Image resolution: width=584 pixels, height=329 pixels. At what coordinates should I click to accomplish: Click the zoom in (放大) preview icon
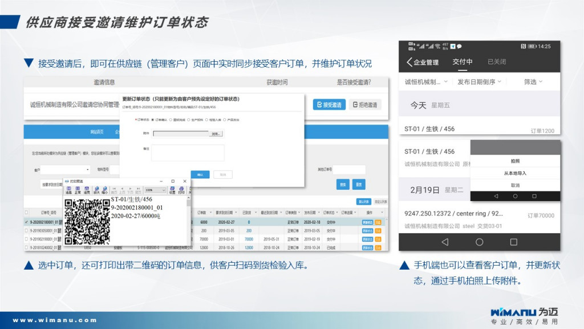point(97,190)
